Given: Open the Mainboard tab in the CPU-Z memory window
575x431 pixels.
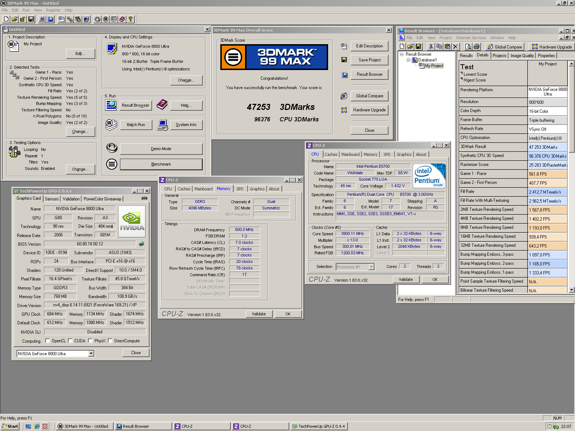Looking at the screenshot, I should point(203,189).
